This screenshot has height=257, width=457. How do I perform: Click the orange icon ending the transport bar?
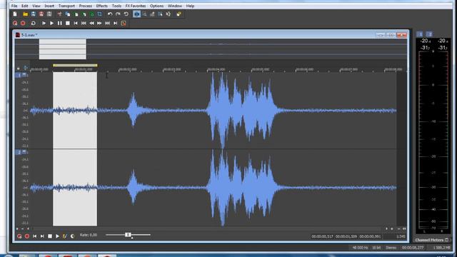click(x=124, y=23)
